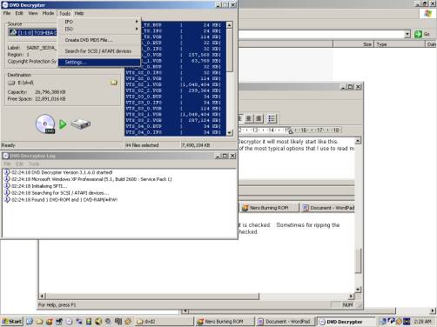Open the File menu in the Log window

(x=7, y=164)
